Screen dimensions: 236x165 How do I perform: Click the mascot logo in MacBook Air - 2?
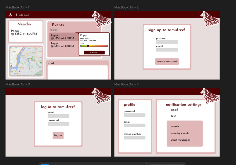click(x=210, y=19)
